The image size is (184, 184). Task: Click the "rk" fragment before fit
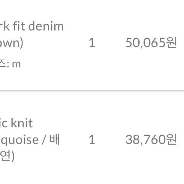point(5,26)
